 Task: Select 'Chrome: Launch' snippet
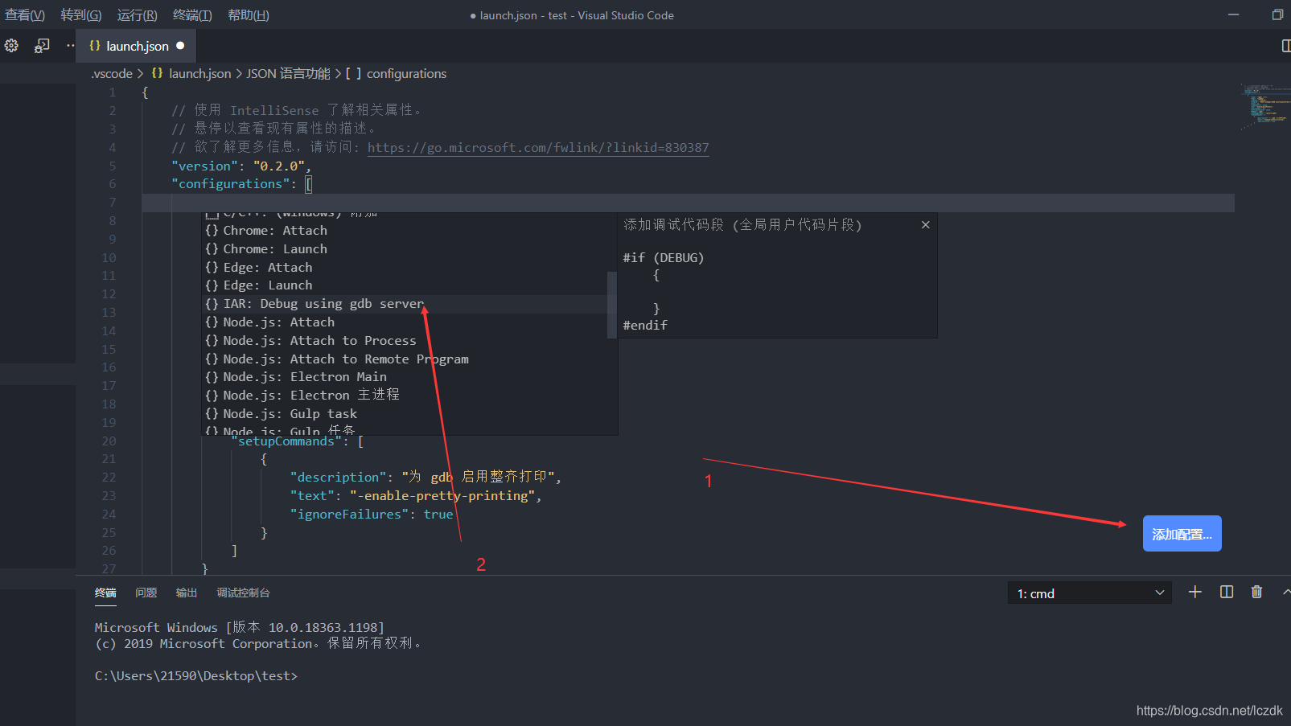(410, 249)
